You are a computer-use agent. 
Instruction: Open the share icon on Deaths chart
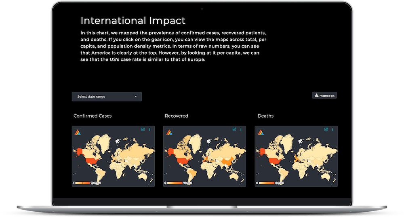click(x=326, y=129)
